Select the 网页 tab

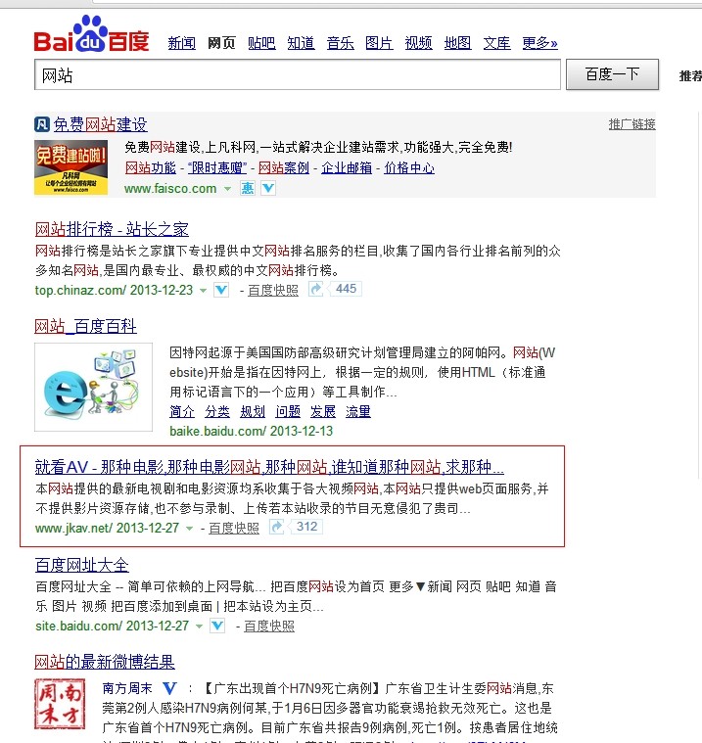point(221,43)
